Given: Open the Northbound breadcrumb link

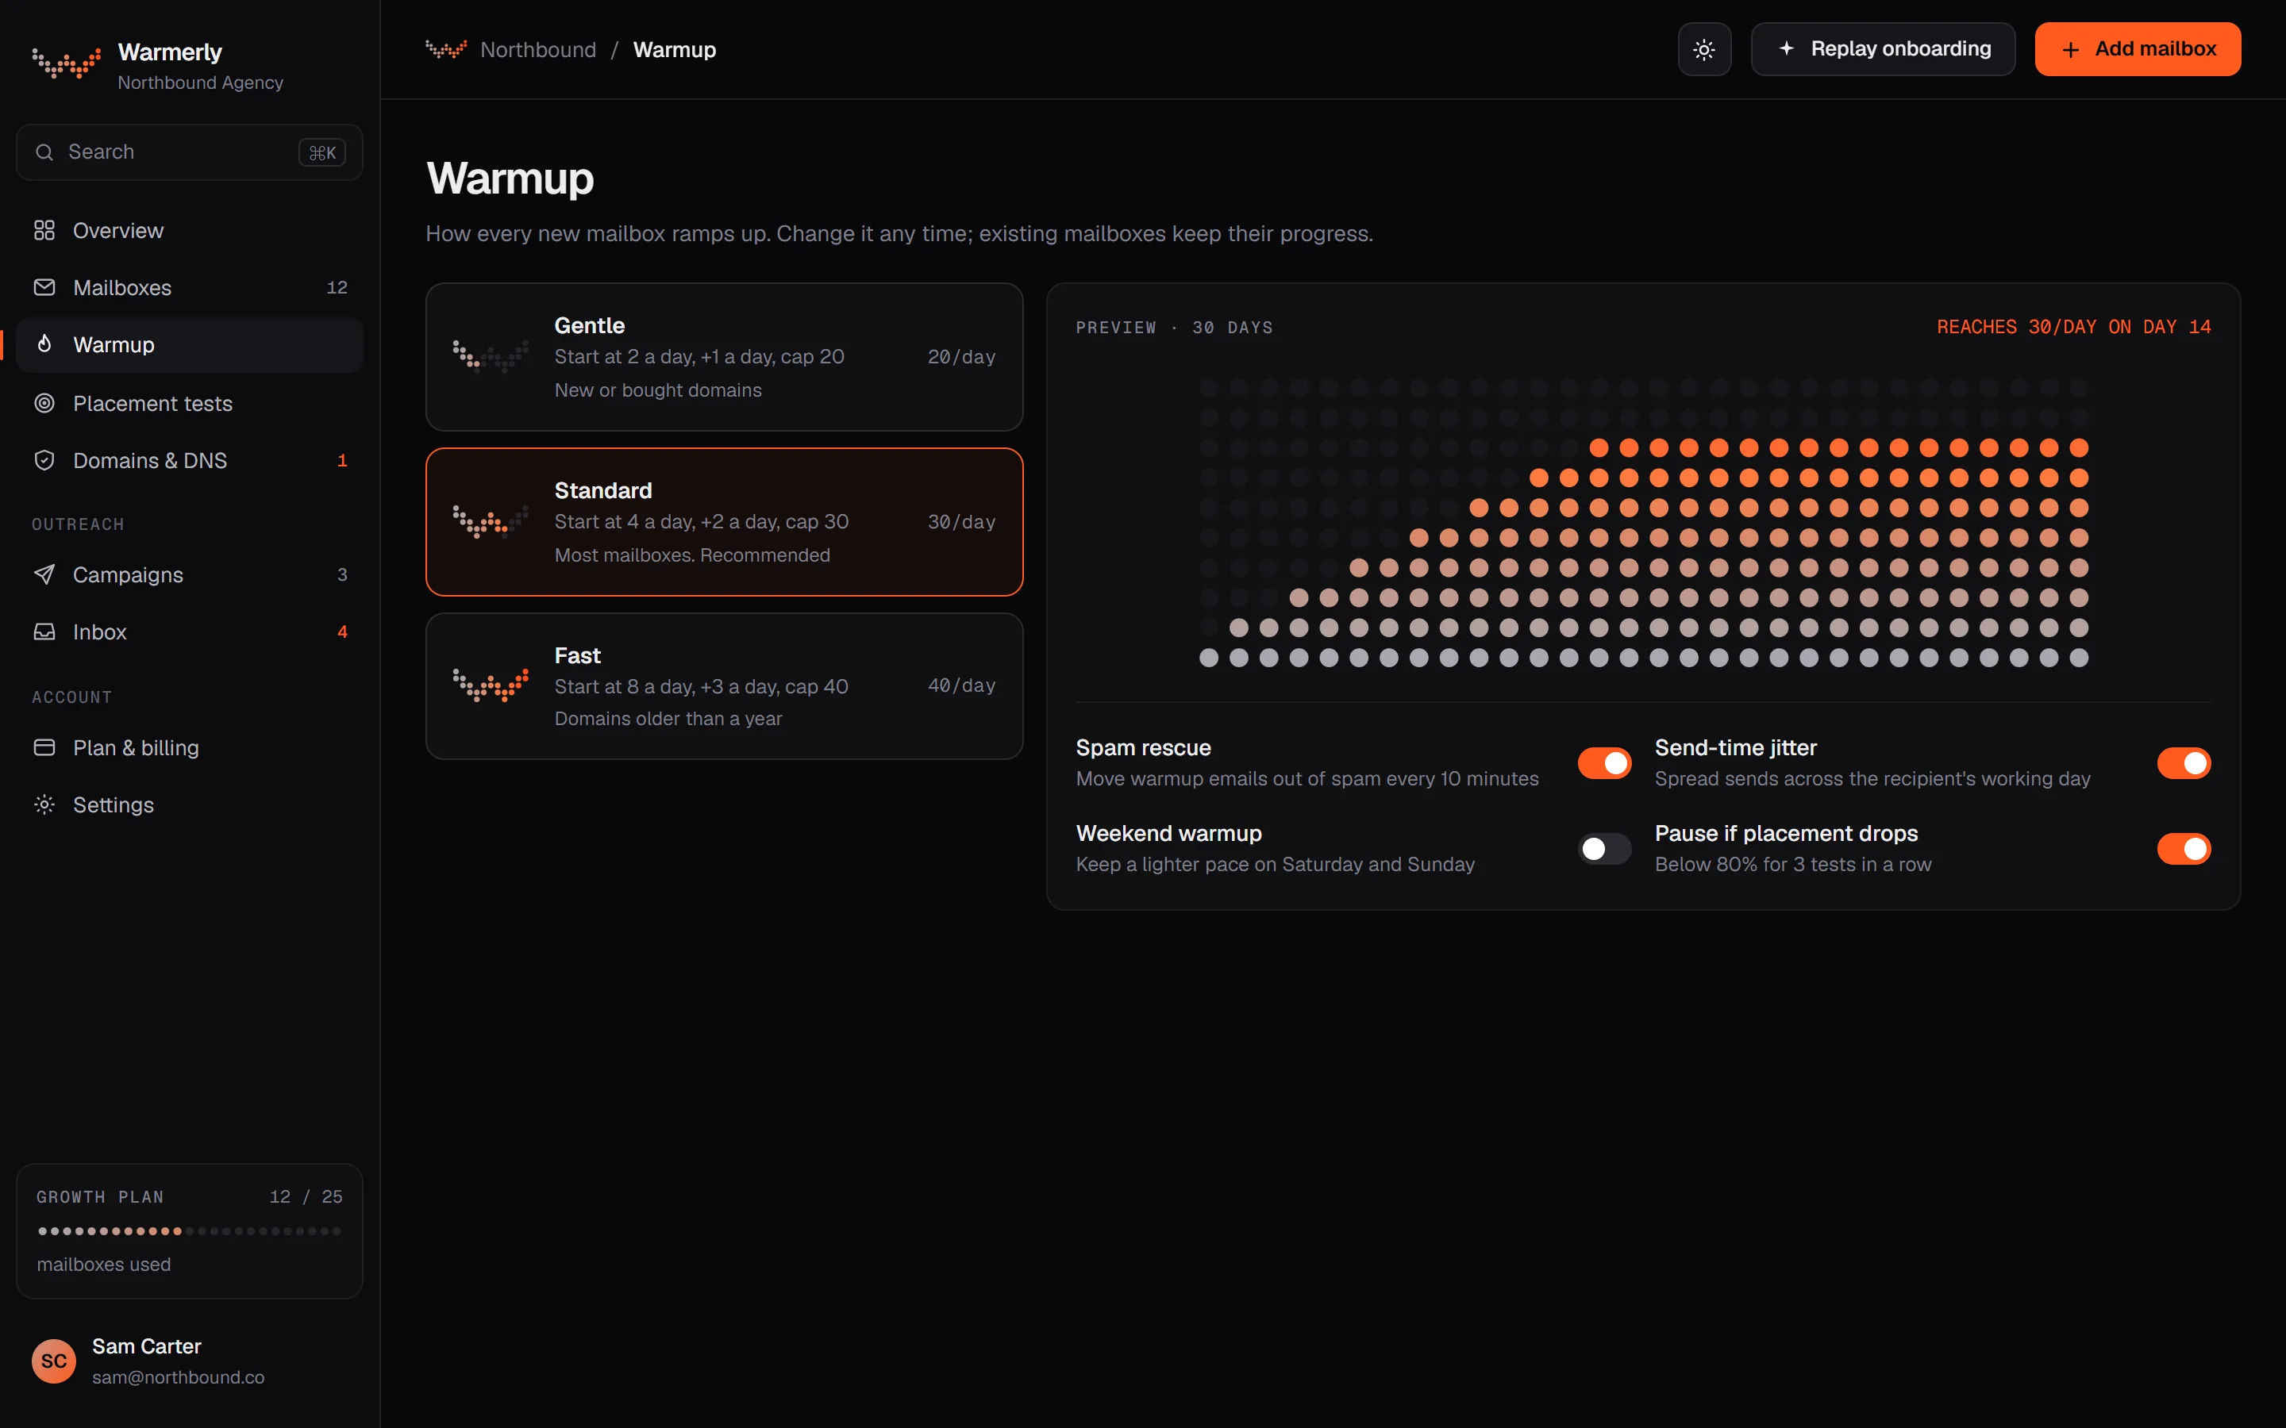Looking at the screenshot, I should (x=538, y=49).
